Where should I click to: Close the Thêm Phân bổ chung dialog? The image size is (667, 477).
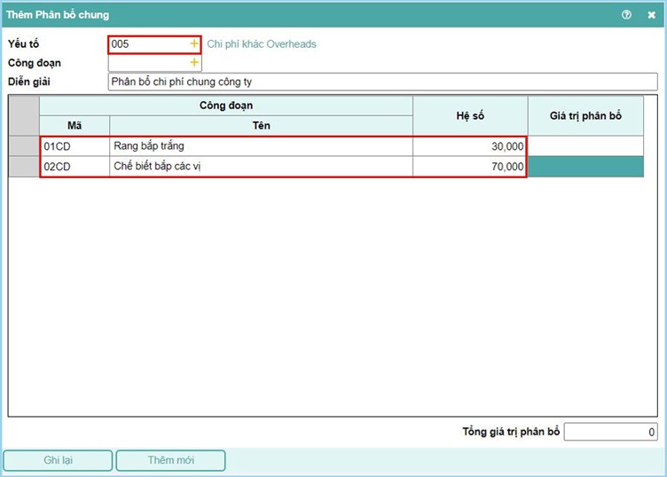point(651,15)
